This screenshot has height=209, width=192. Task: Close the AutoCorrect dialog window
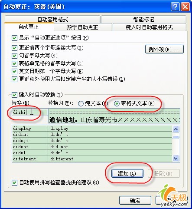[x=185, y=7]
